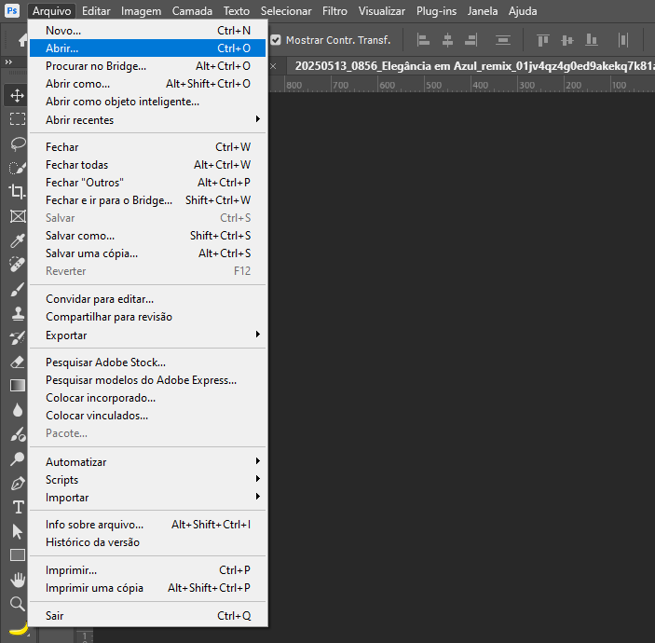Choose Abrir como objeto inteligente...
The image size is (655, 643).
147,102
